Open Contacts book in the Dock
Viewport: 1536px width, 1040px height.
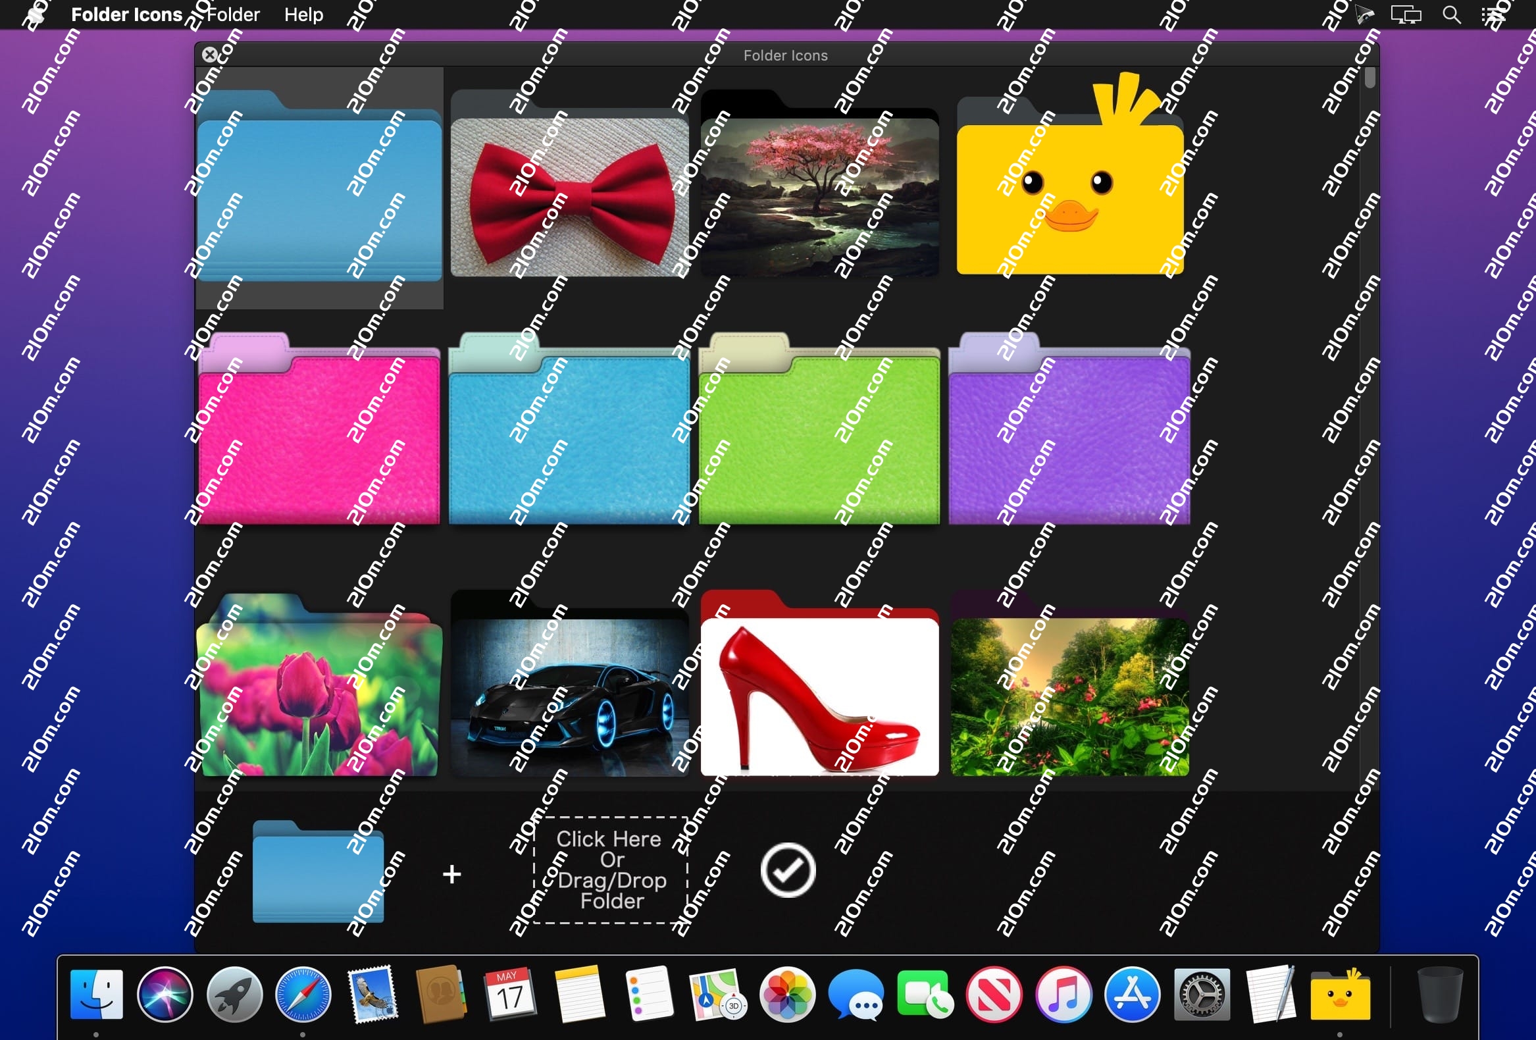441,995
